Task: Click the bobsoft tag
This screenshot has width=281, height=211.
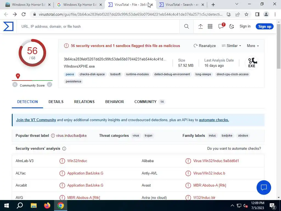Action: (115, 74)
